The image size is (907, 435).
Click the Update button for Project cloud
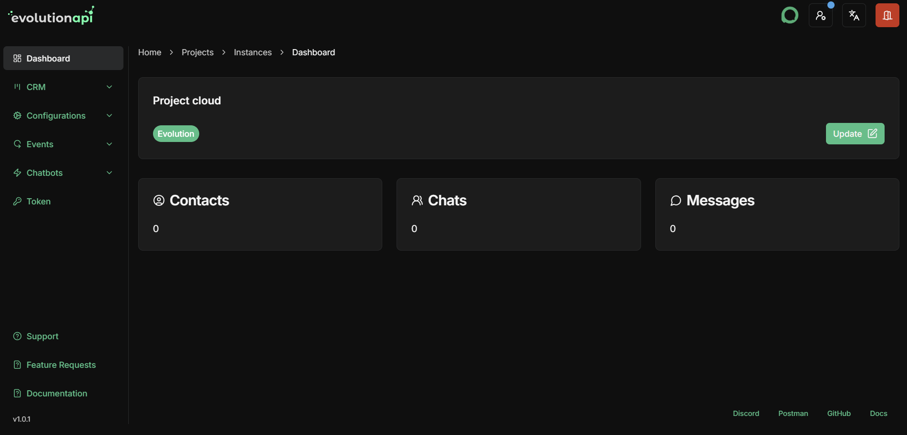855,133
